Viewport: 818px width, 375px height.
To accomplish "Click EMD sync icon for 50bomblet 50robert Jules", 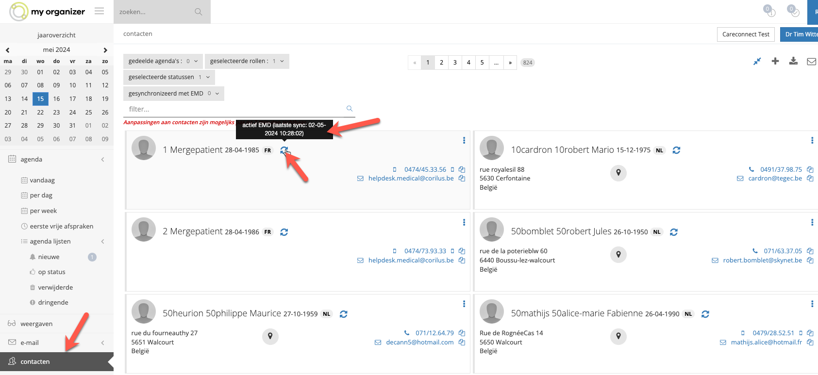I will (x=674, y=232).
